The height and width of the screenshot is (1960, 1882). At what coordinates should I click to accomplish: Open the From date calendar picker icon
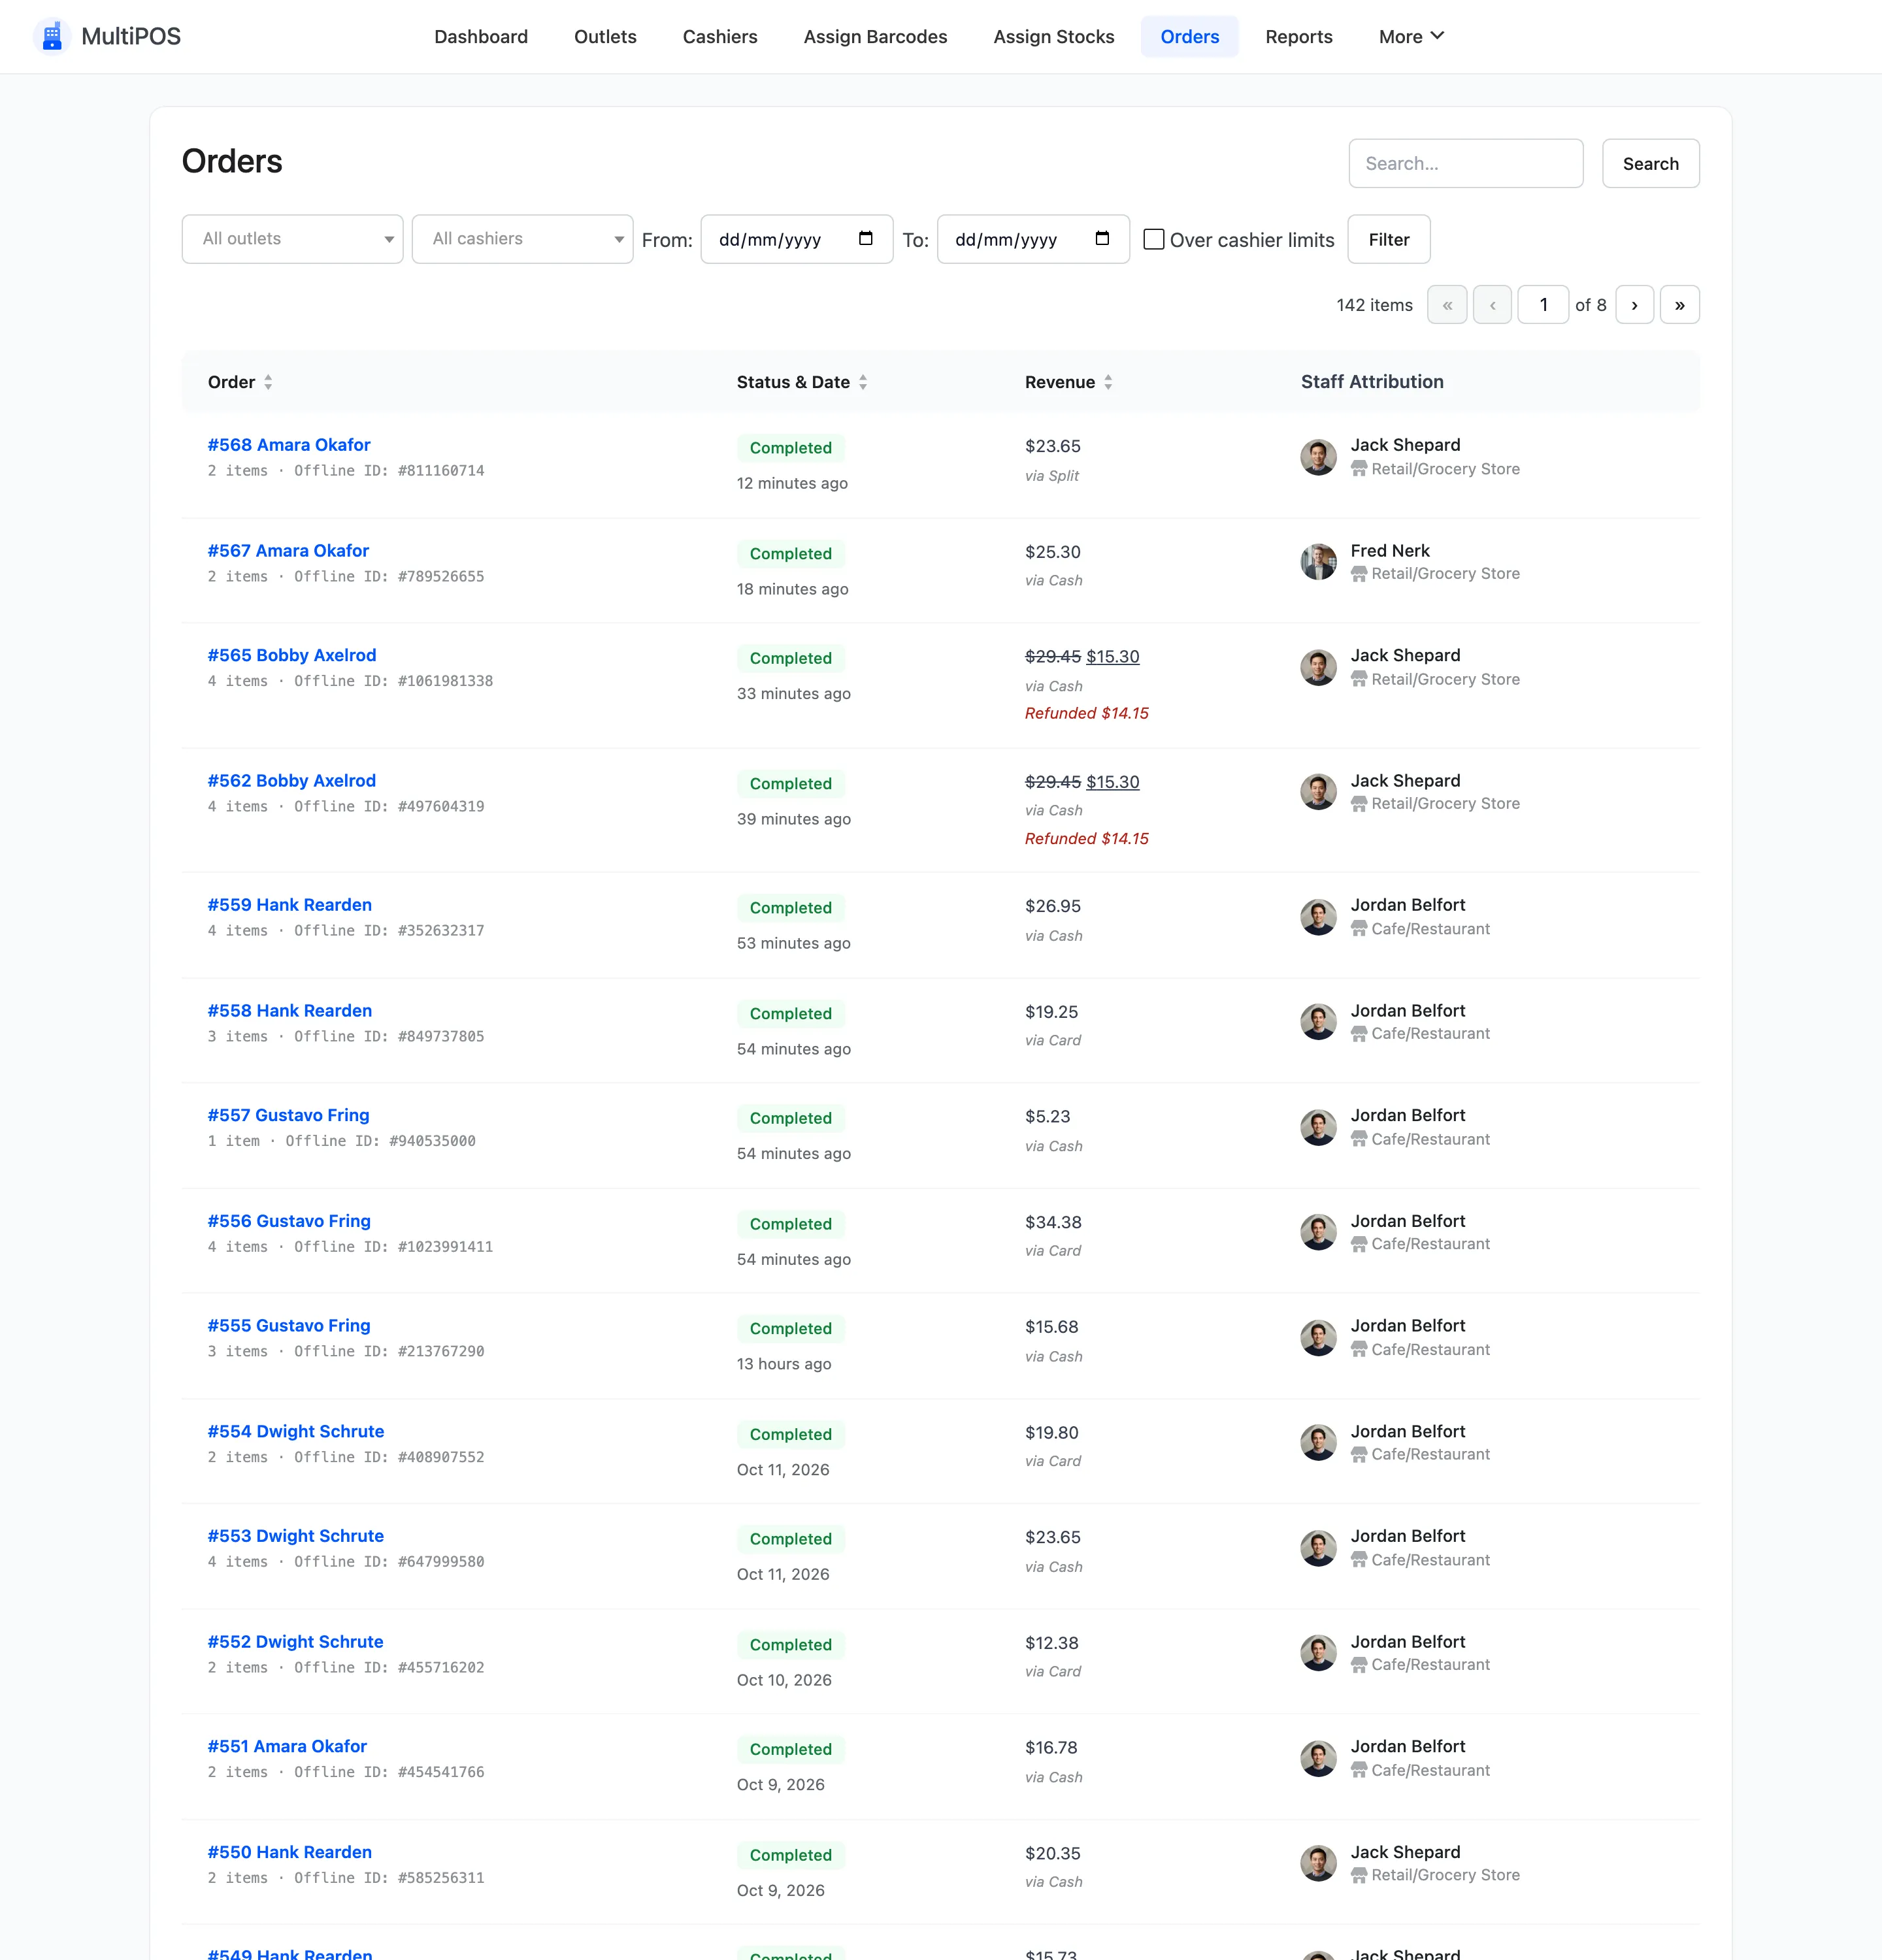(x=866, y=238)
